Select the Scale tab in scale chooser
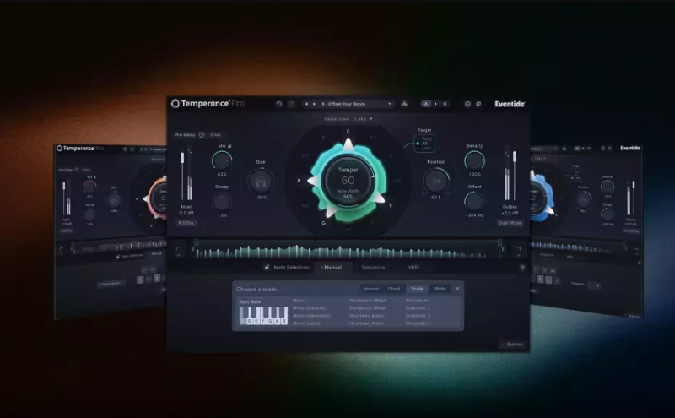This screenshot has height=418, width=675. [x=417, y=289]
